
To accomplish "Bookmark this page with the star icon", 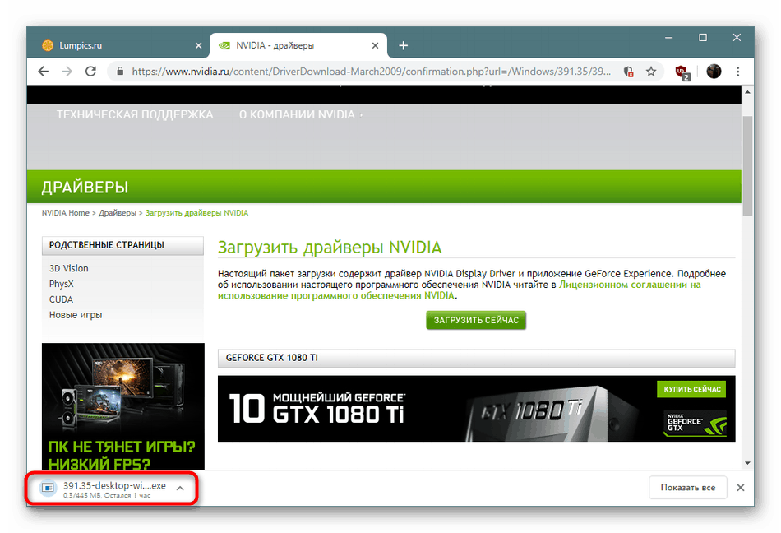I will click(x=651, y=72).
